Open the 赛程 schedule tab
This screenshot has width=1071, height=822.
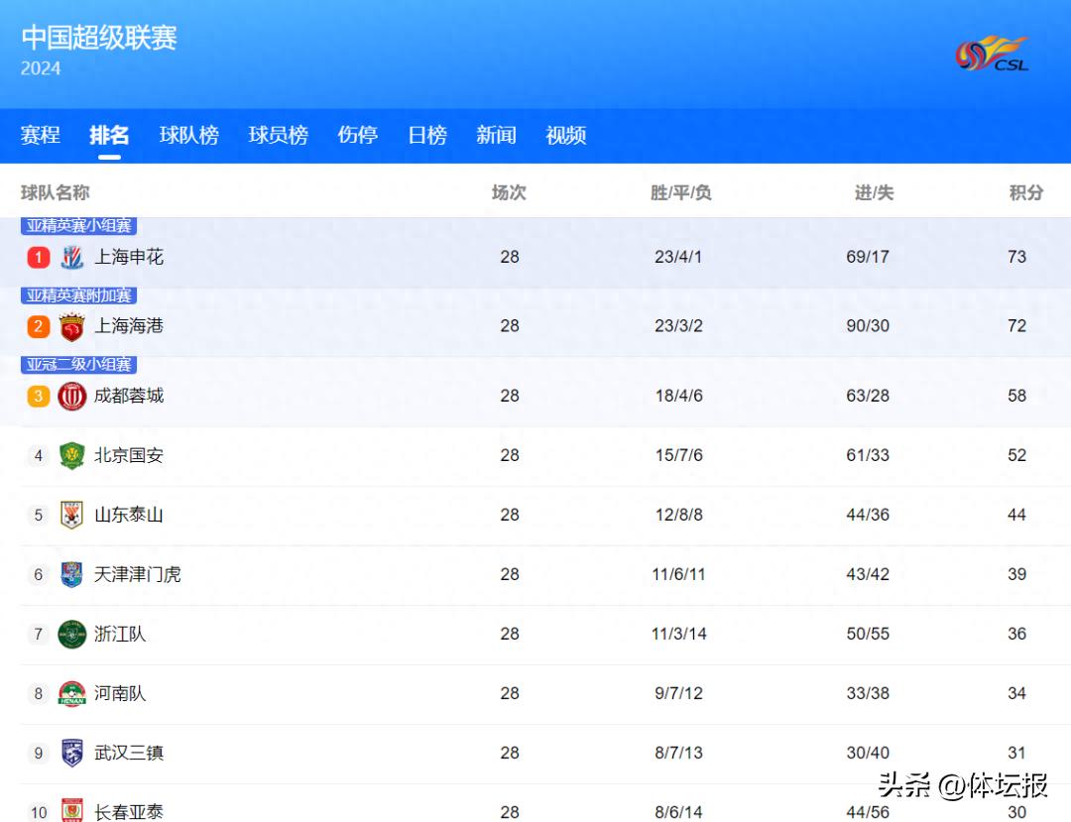coord(41,136)
